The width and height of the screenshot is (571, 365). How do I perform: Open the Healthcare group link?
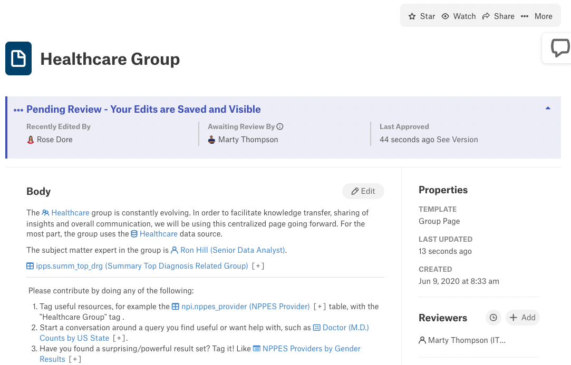pyautogui.click(x=70, y=213)
